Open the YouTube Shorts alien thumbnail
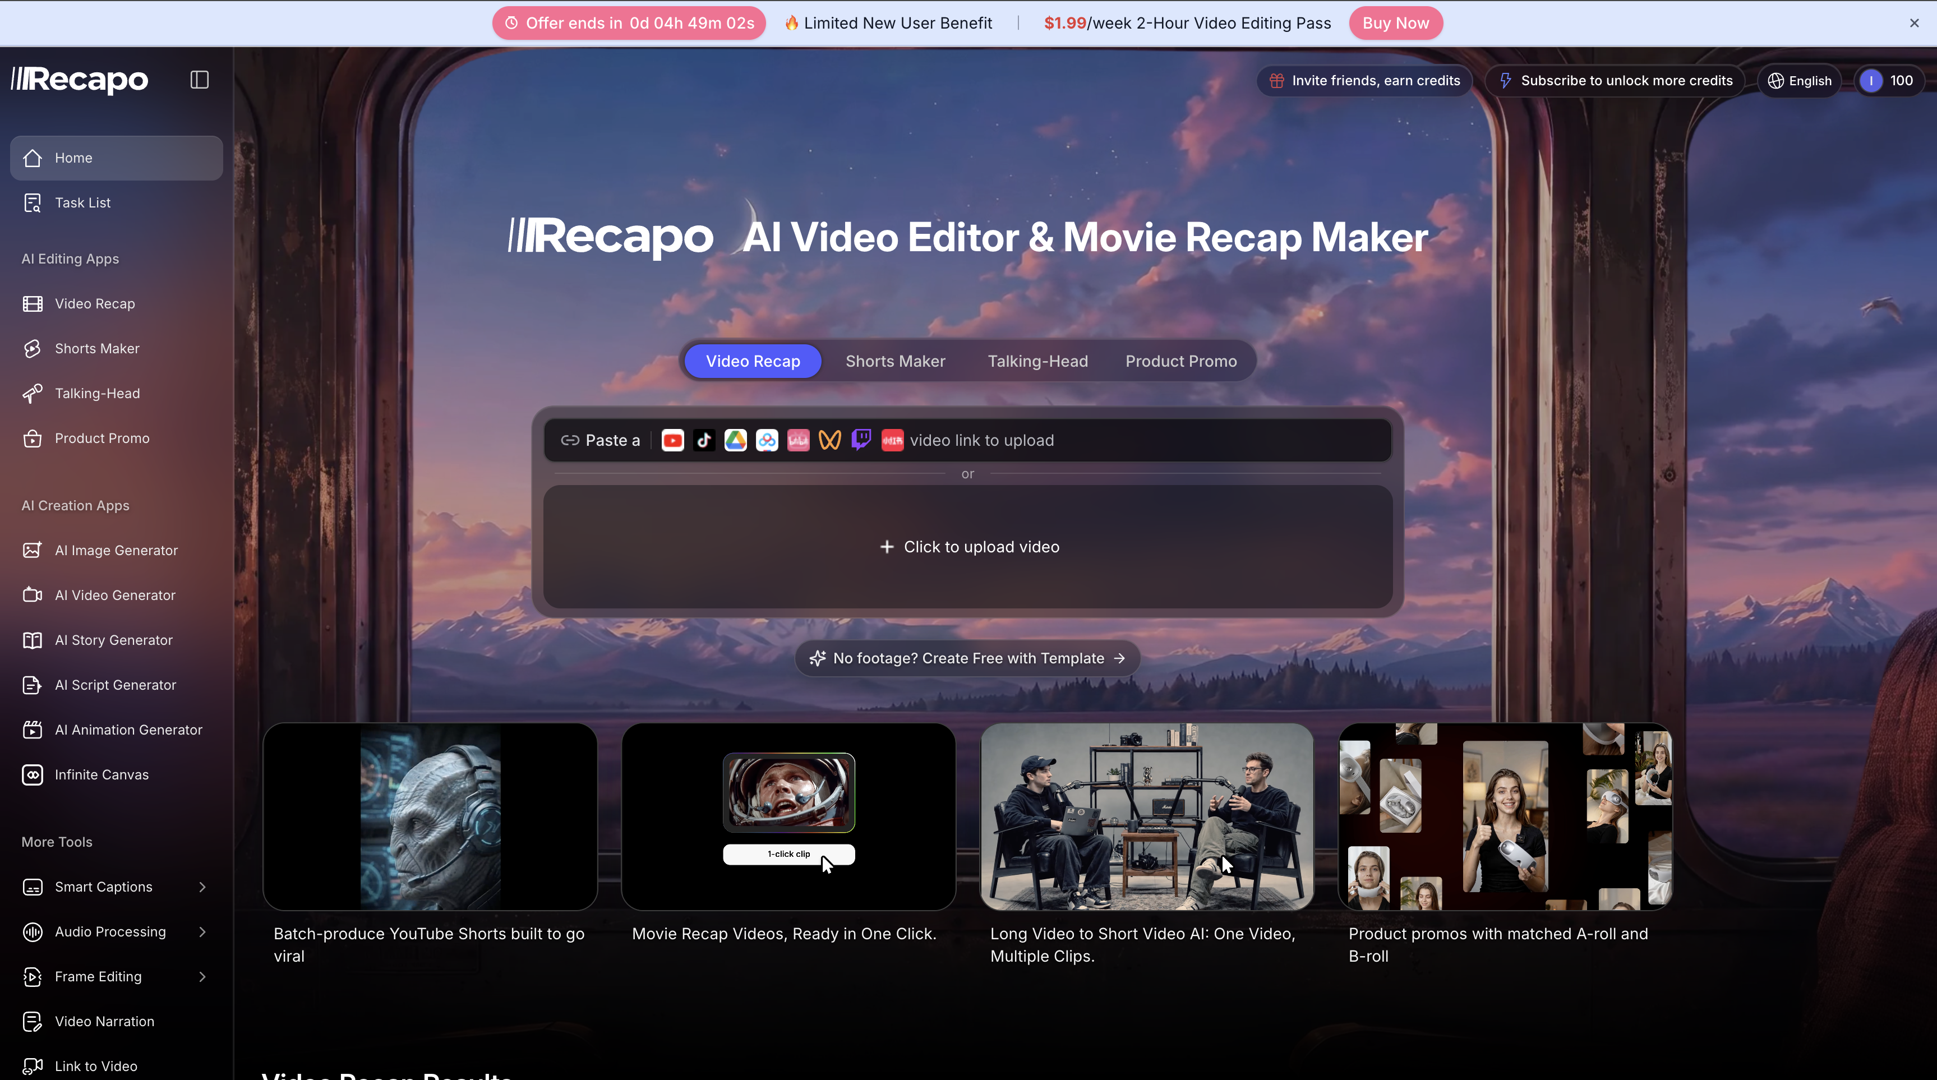The image size is (1937, 1080). [430, 817]
